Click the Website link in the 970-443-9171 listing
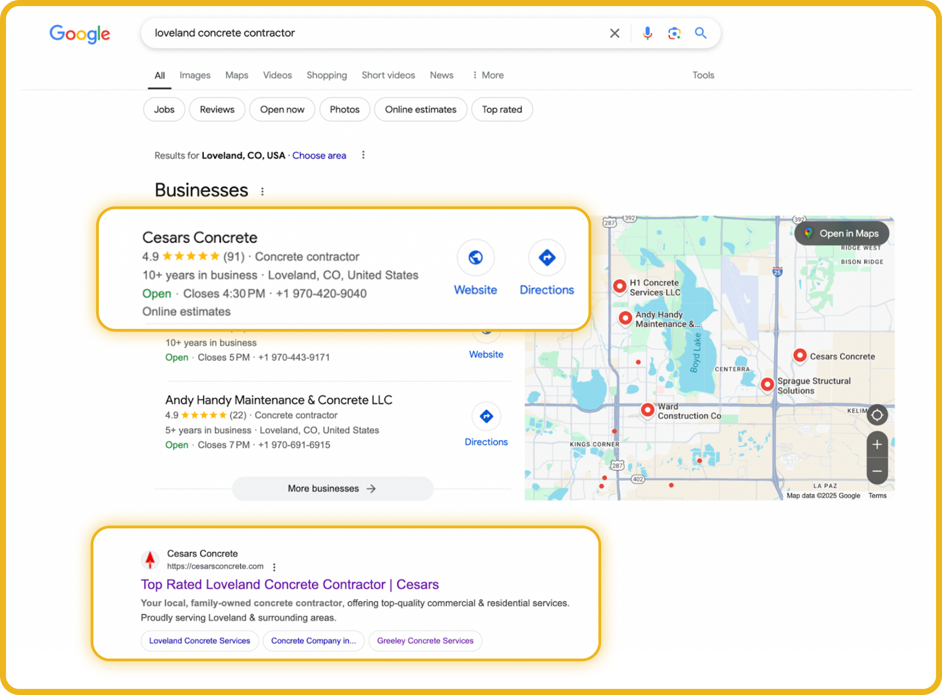 tap(486, 354)
